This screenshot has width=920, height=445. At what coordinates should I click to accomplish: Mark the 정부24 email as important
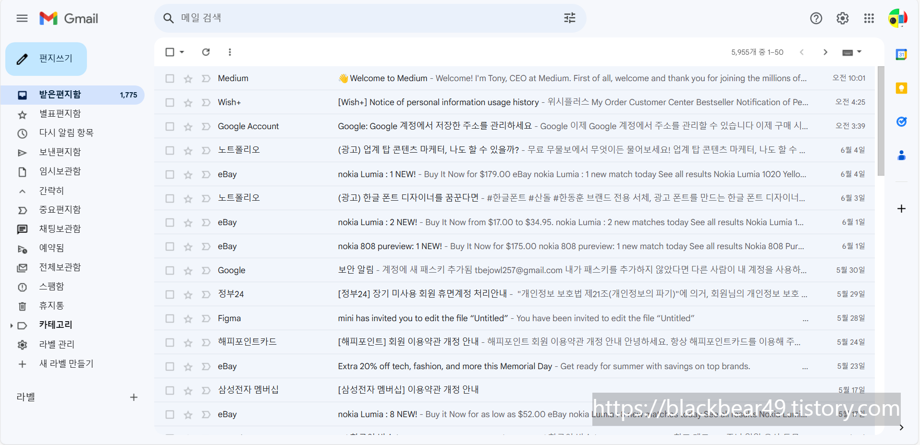tap(206, 294)
